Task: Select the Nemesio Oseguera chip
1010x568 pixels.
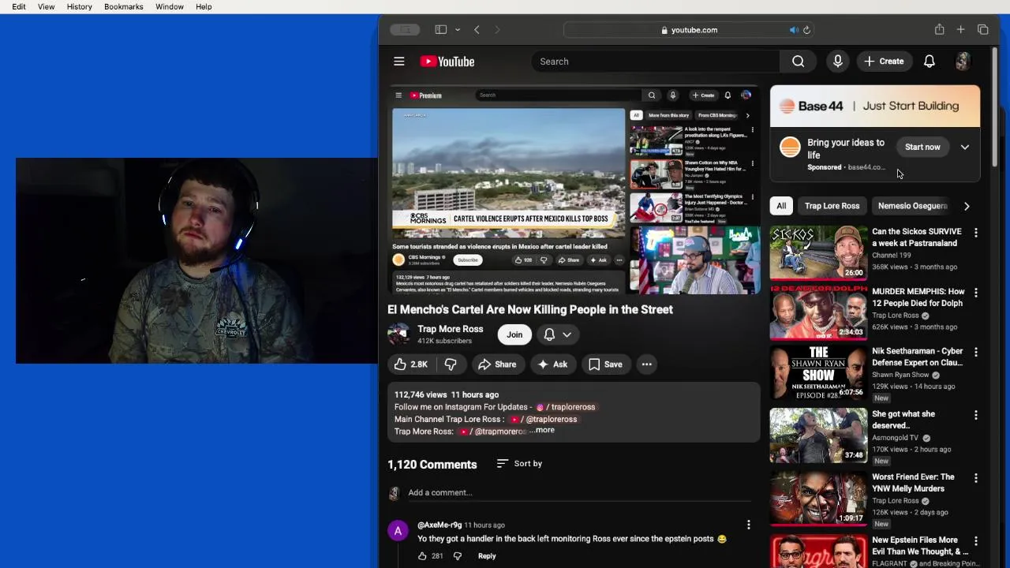Action: point(912,206)
